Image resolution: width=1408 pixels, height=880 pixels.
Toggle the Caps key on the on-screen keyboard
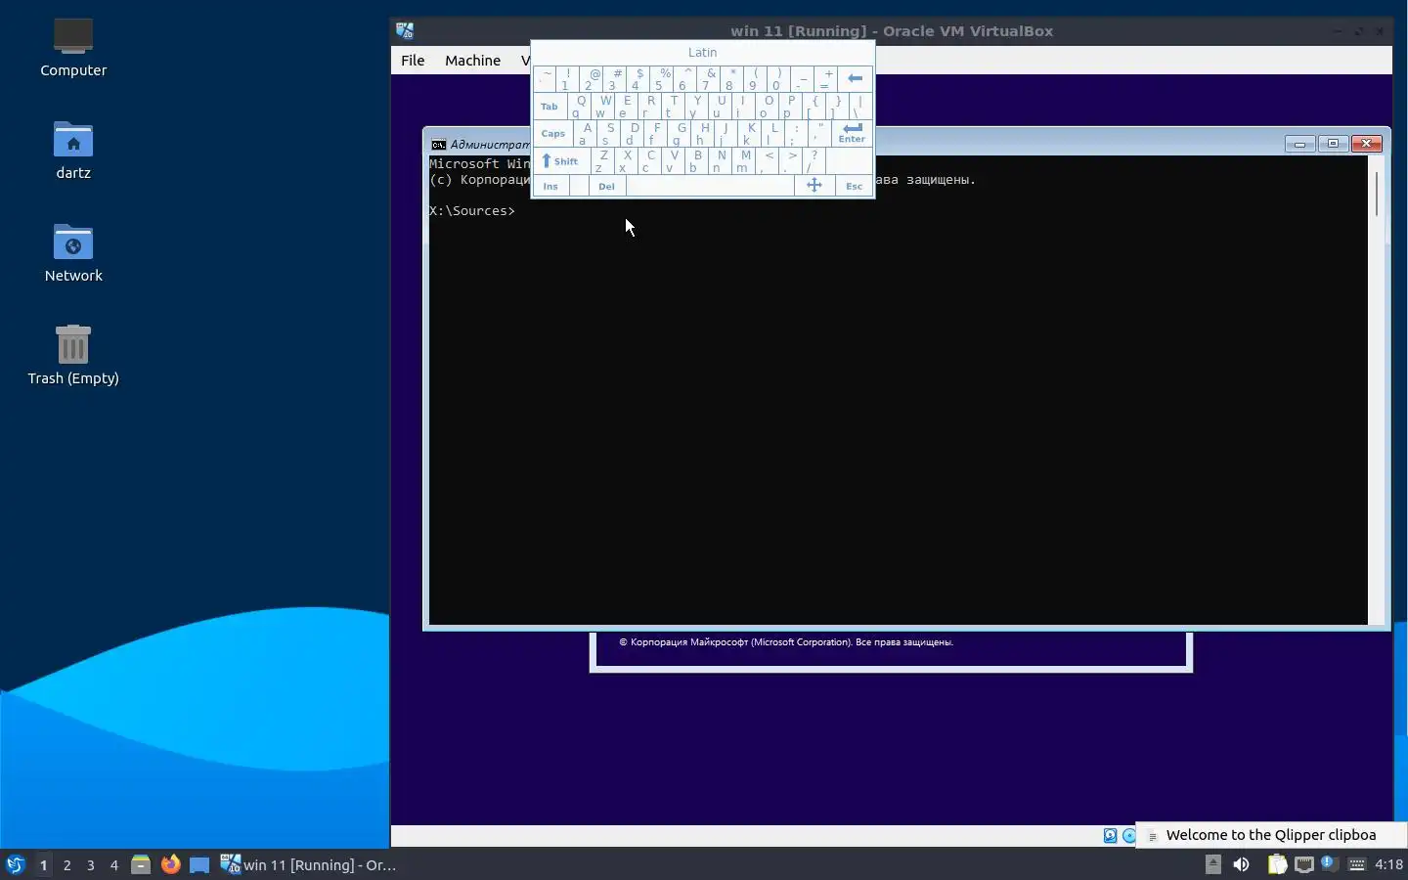tap(552, 133)
